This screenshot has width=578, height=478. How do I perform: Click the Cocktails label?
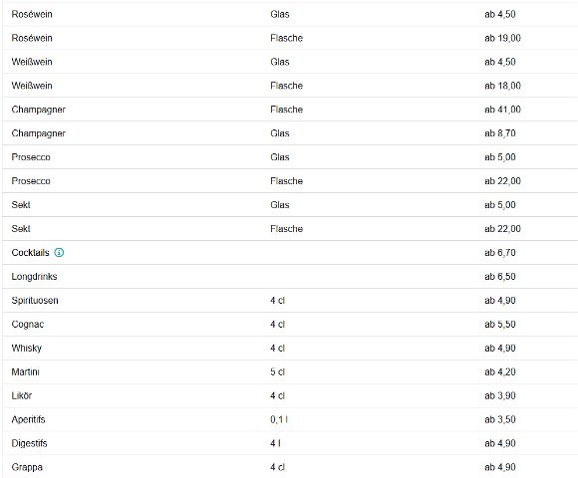pyautogui.click(x=30, y=253)
